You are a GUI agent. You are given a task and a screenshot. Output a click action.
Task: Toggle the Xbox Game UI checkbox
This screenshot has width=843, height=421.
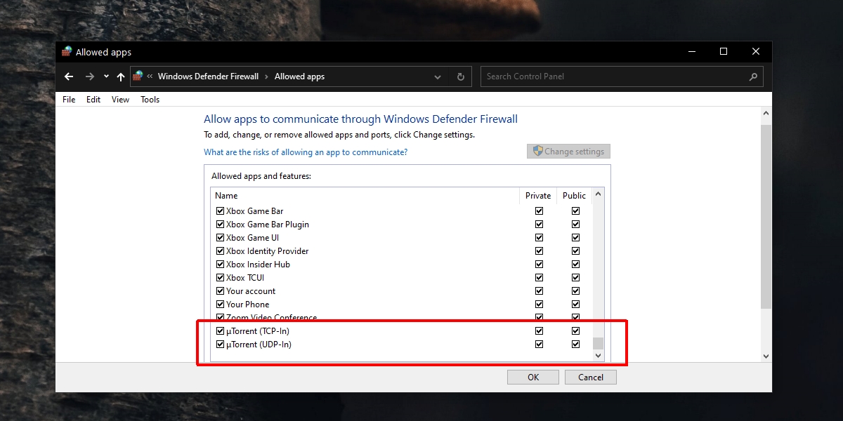[x=220, y=238]
